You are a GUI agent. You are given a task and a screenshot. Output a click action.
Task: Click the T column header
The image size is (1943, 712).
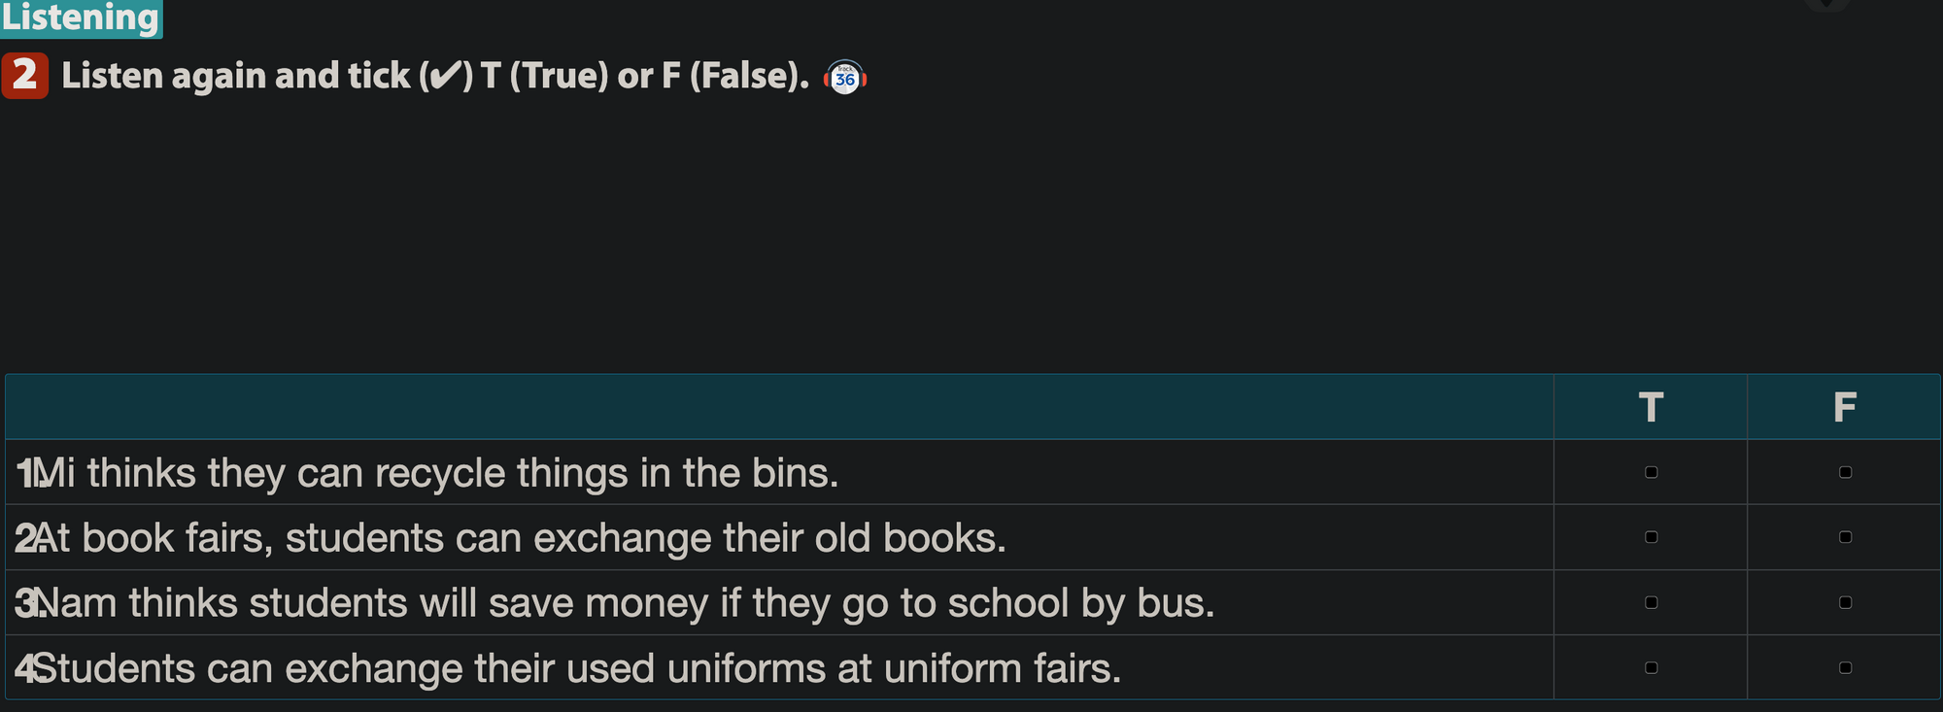click(1651, 407)
